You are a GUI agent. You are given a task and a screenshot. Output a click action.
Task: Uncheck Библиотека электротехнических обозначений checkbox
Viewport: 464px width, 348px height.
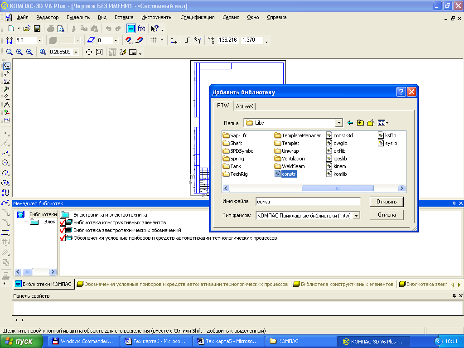coord(63,230)
